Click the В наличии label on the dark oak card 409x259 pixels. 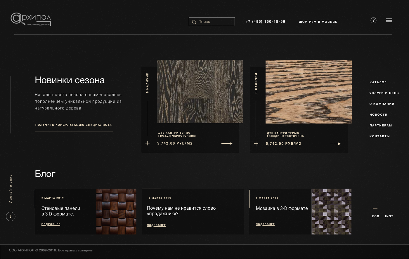148,83
